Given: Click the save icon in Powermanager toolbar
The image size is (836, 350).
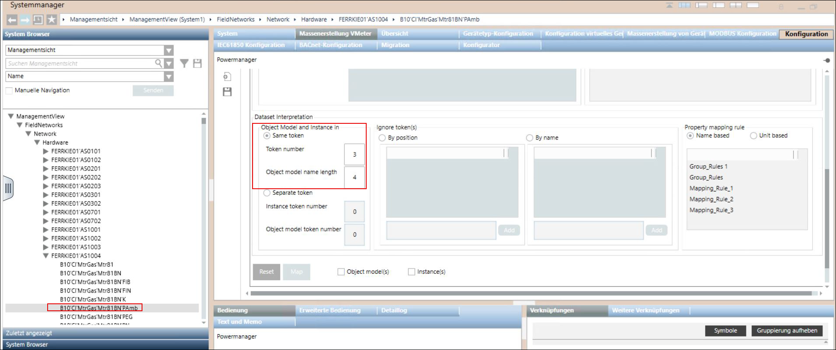Looking at the screenshot, I should coord(227,92).
